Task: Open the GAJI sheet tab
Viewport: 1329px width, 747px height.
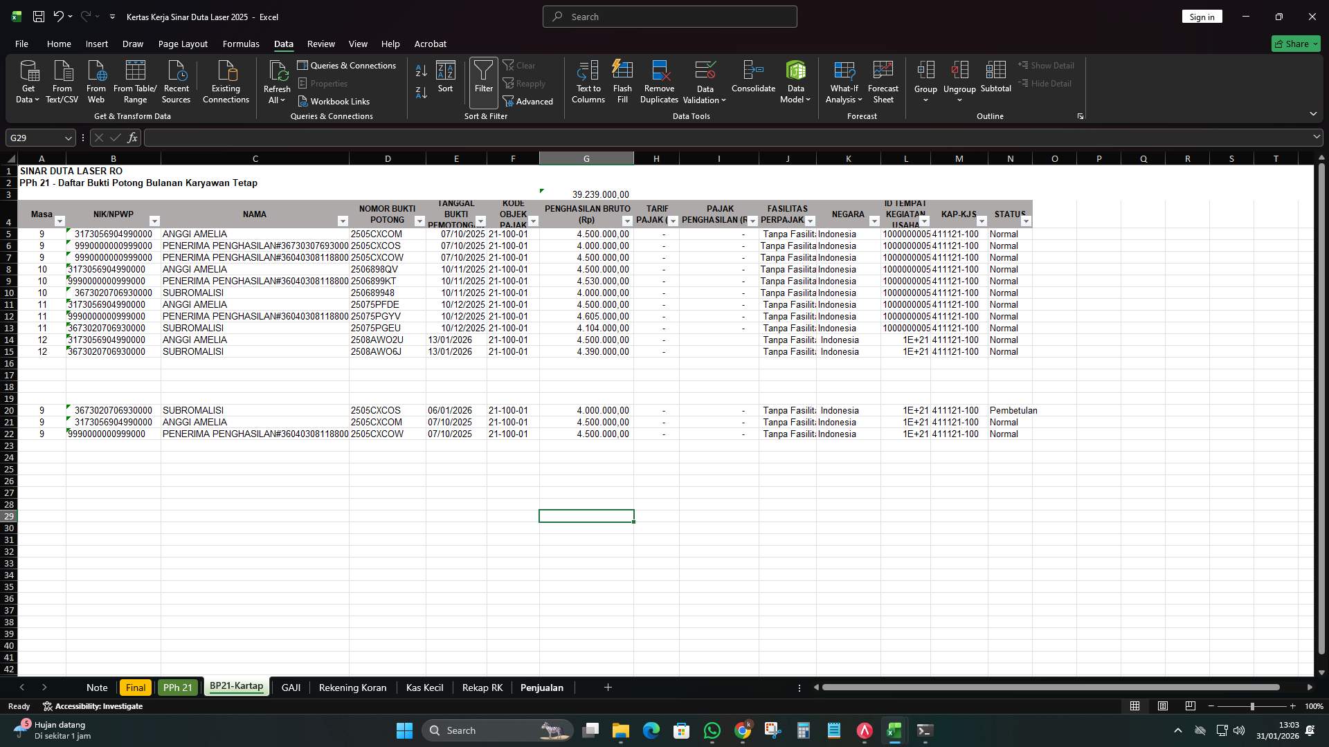Action: (291, 688)
